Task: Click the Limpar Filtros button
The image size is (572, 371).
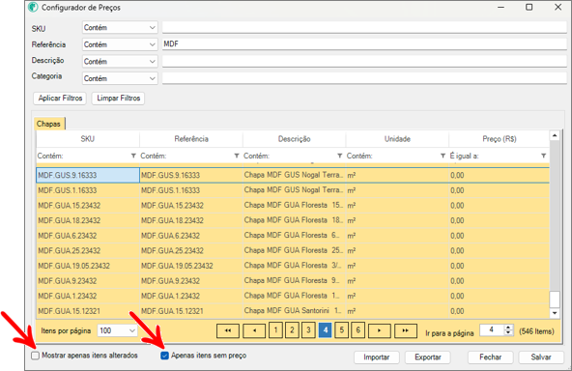Action: pyautogui.click(x=118, y=99)
